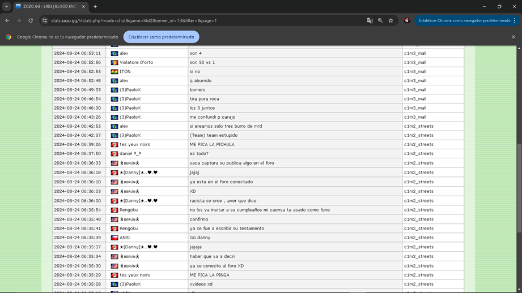Open the translate page icon
This screenshot has height=293, width=522.
pos(370,20)
